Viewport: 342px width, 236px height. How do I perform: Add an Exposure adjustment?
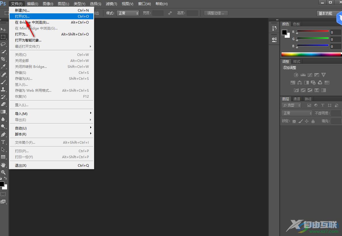tap(316, 75)
